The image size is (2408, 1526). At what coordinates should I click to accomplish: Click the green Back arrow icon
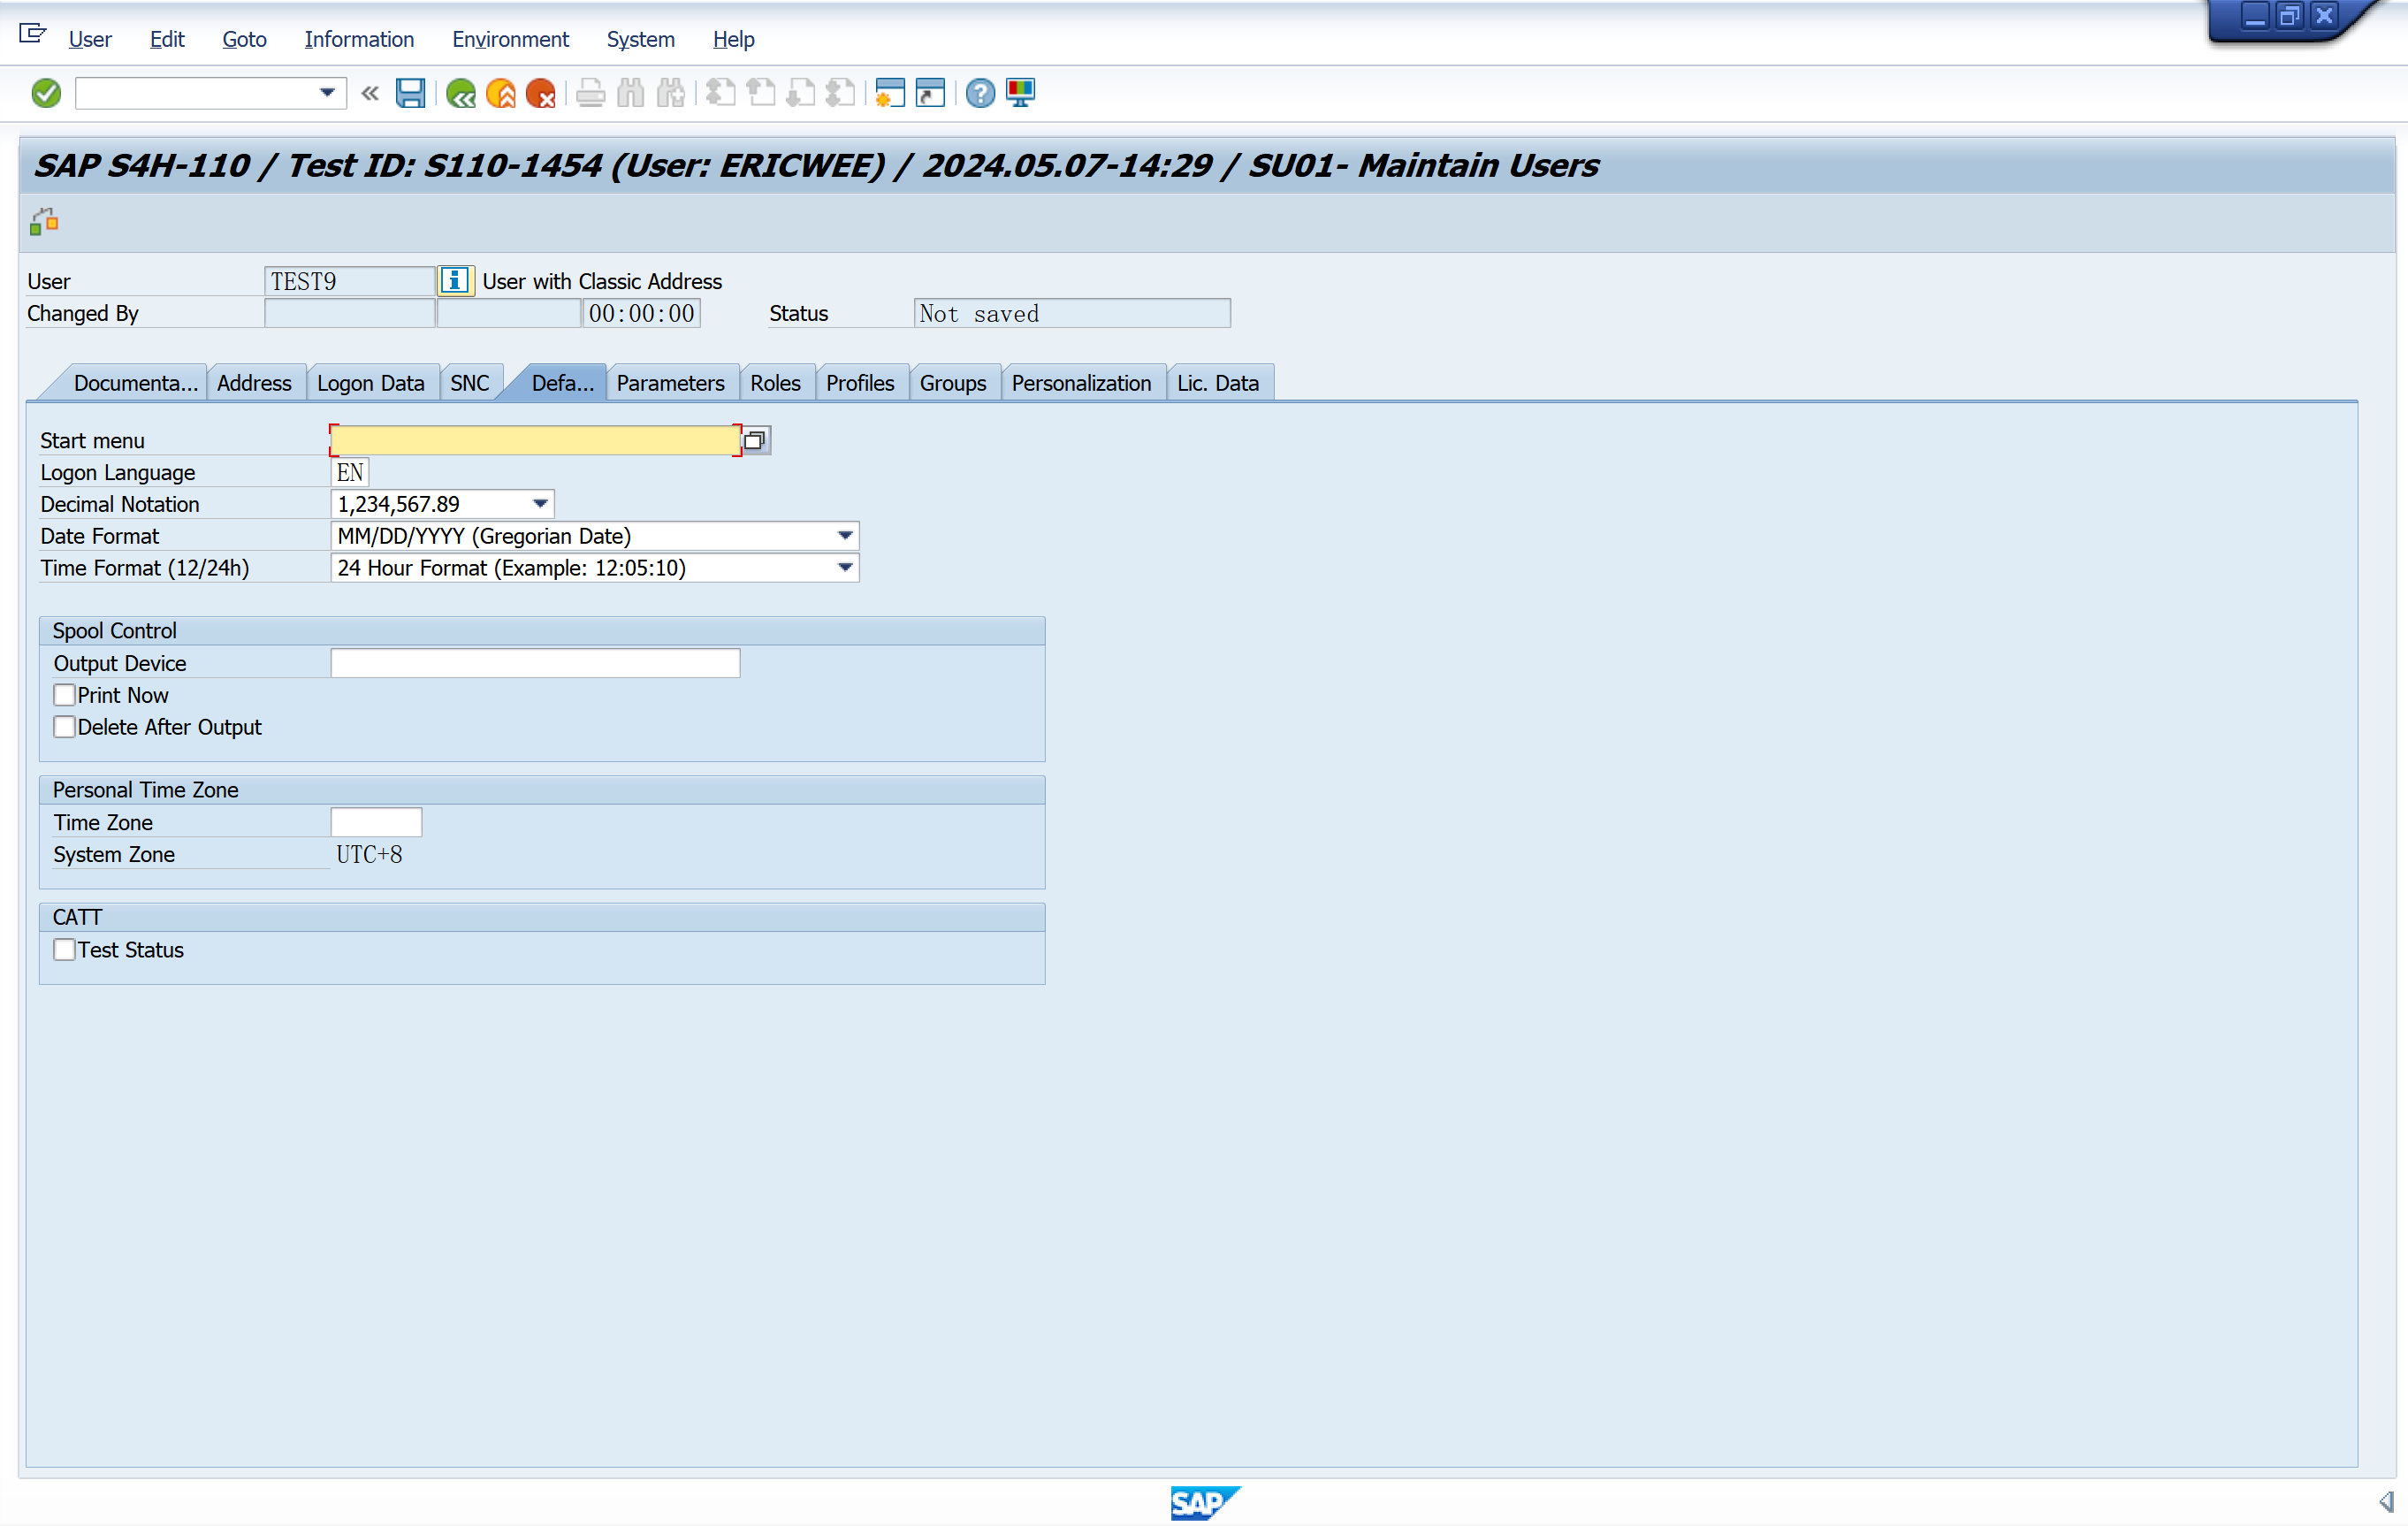461,93
